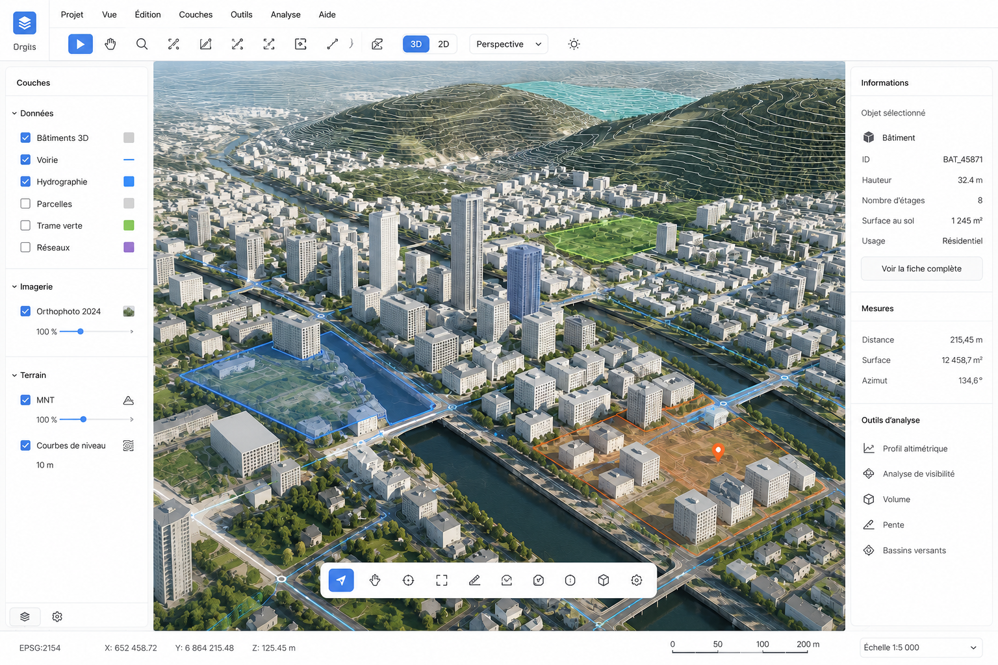Select the 3D view mode button

coord(416,44)
